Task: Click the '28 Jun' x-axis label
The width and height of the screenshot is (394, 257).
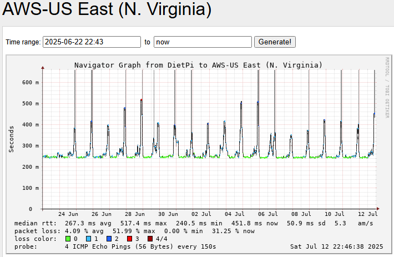Action: pos(135,214)
